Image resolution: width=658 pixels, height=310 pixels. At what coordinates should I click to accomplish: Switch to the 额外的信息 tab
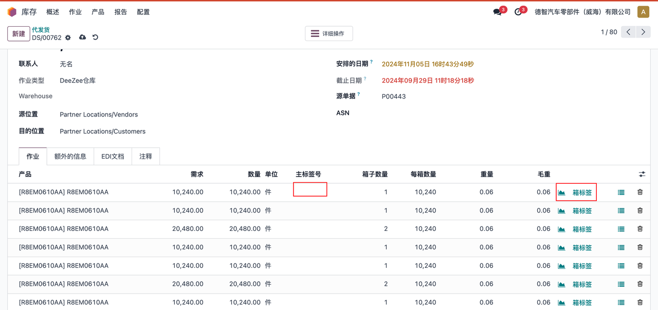(70, 157)
